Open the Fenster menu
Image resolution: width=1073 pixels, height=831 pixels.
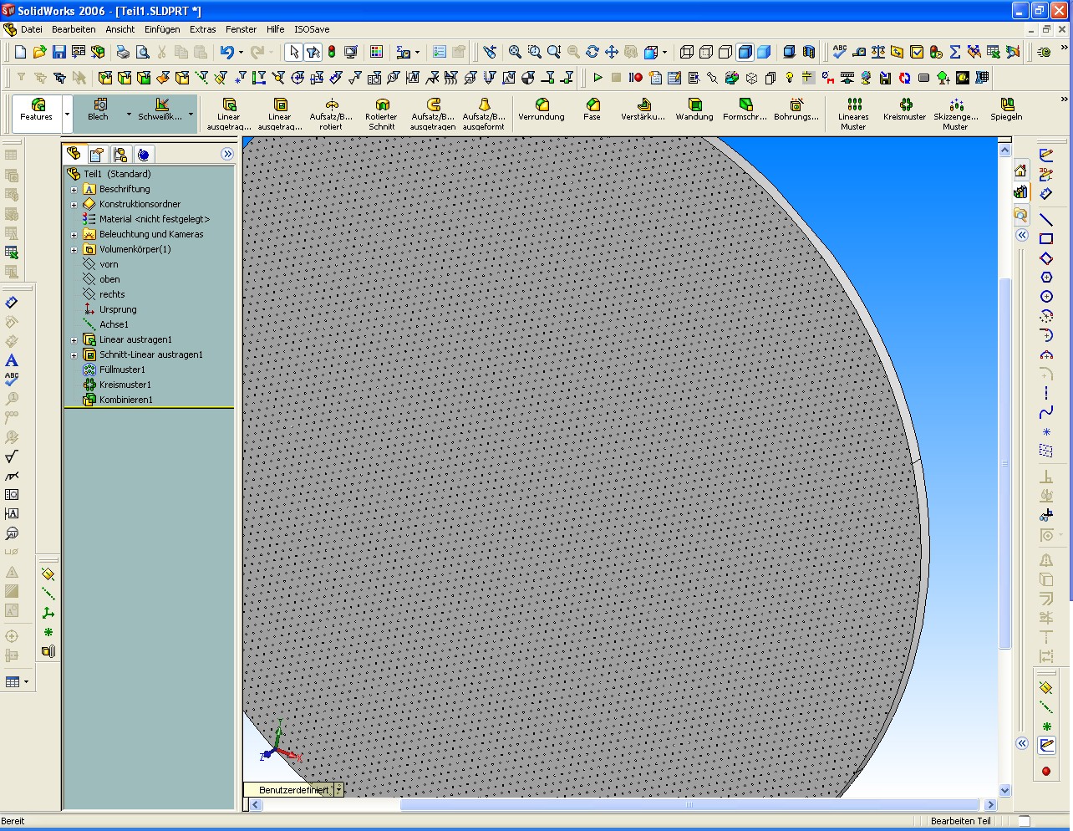242,29
